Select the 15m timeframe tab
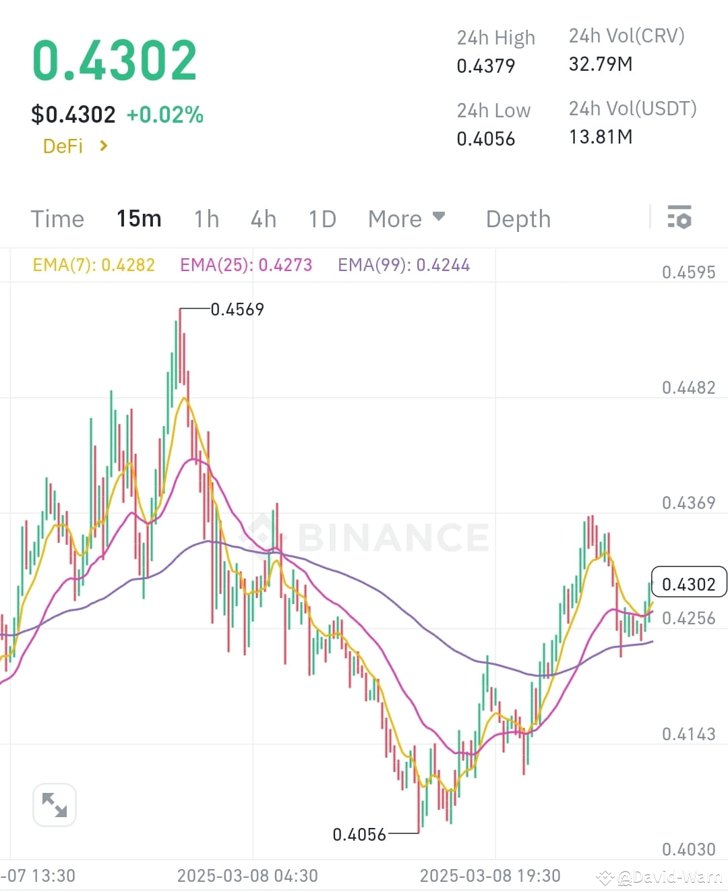 tap(139, 218)
